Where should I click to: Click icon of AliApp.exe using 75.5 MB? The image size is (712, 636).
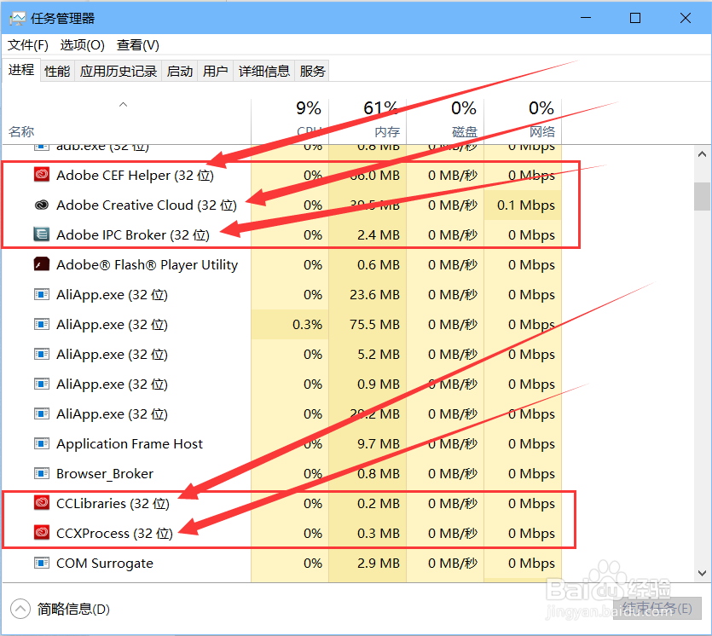tap(42, 325)
